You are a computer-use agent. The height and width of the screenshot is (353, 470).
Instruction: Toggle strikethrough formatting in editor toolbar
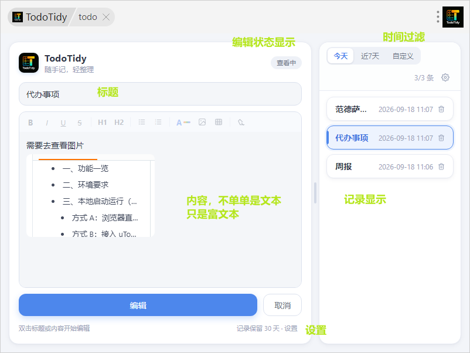80,123
